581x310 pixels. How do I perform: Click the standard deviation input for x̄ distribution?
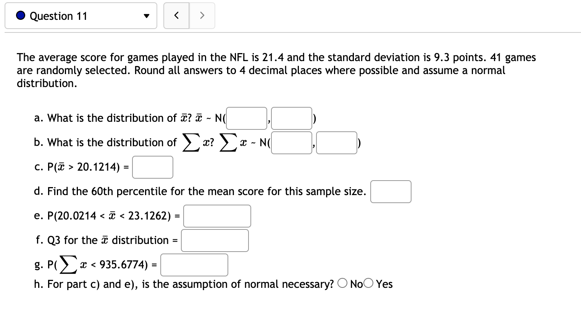pyautogui.click(x=292, y=118)
